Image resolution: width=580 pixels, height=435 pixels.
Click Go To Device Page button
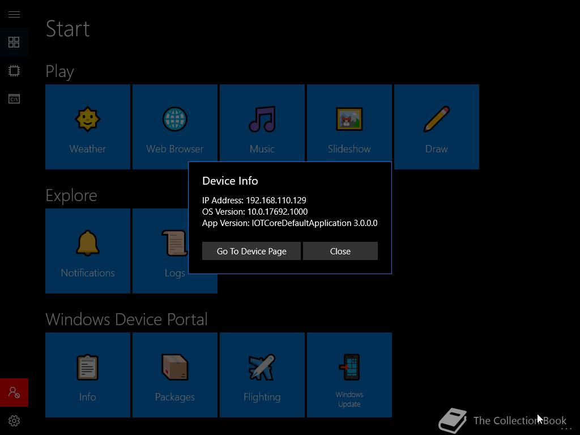(251, 251)
